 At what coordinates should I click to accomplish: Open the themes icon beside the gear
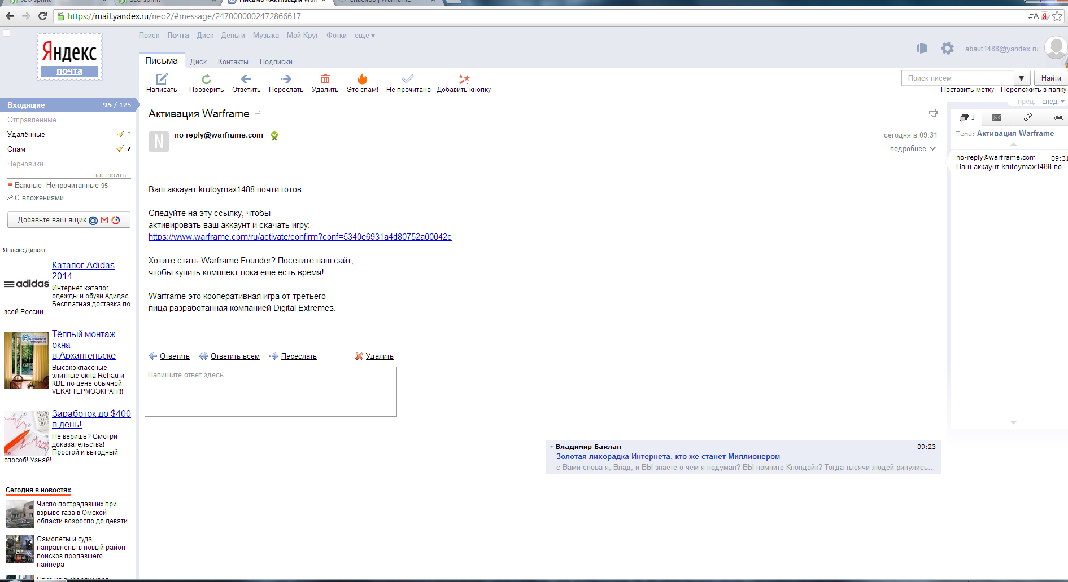pos(922,48)
